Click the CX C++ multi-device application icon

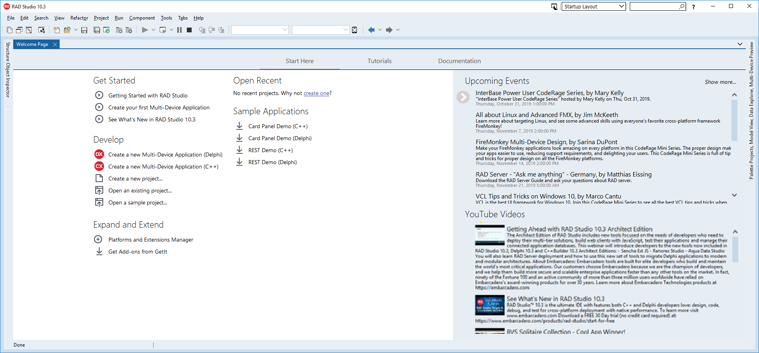tap(99, 166)
